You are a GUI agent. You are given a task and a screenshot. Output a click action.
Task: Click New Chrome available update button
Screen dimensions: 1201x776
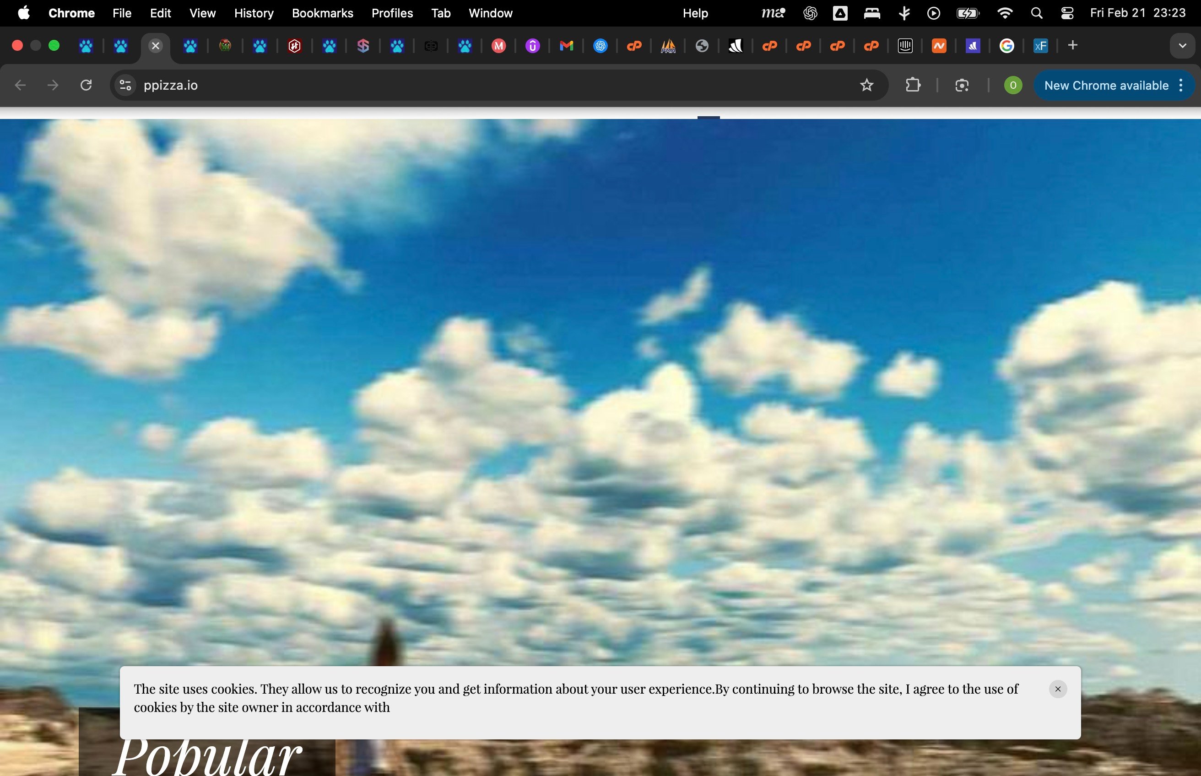tap(1106, 85)
